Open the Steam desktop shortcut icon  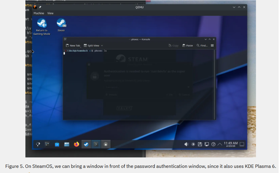(x=61, y=25)
